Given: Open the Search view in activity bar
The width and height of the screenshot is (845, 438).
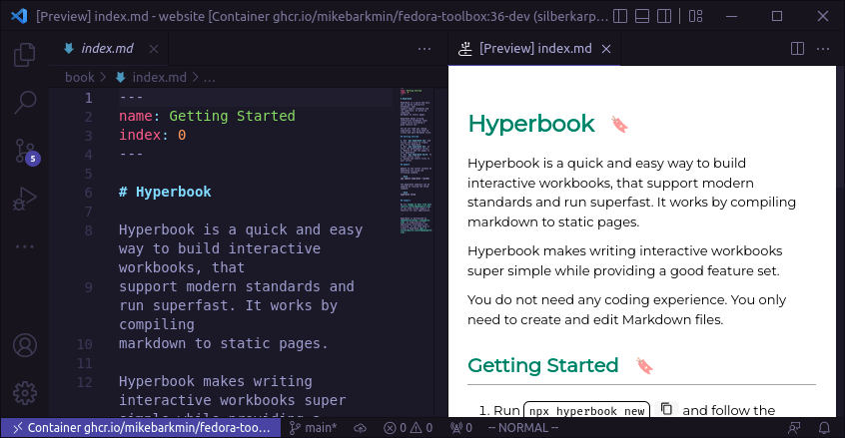Looking at the screenshot, I should tap(24, 102).
